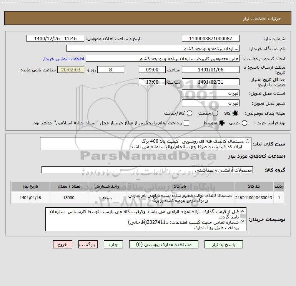Image resolution: width=296 pixels, height=286 pixels.
Task: Click the delivery city field تهران
Action: point(211,103)
